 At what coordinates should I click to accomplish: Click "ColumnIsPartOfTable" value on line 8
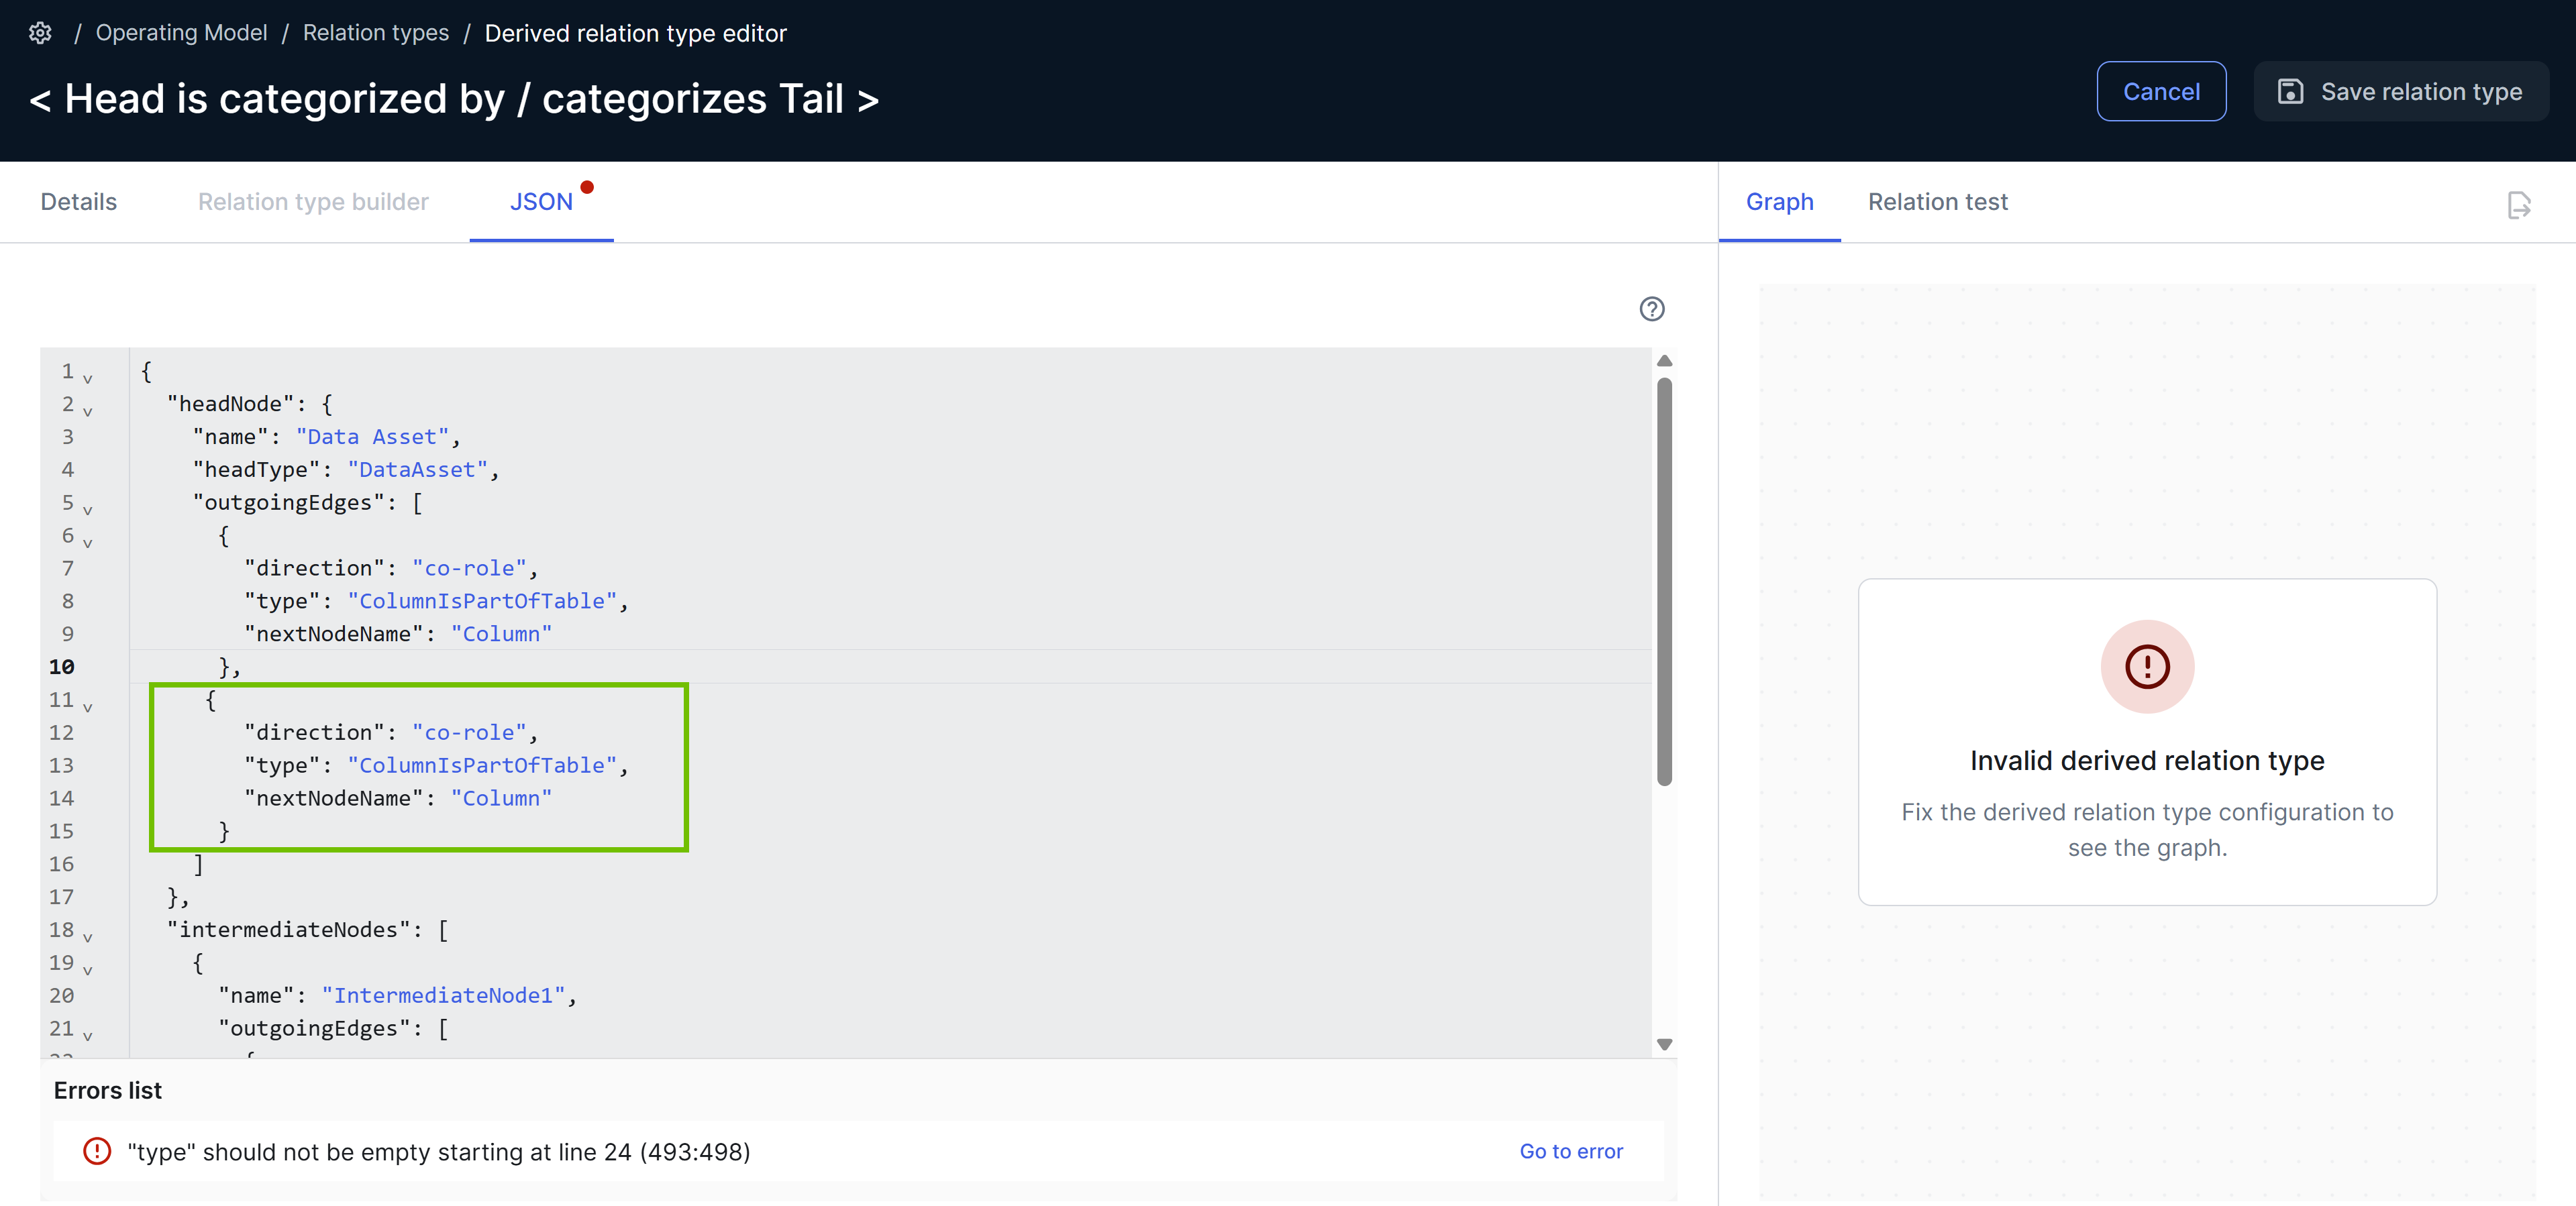(x=482, y=601)
